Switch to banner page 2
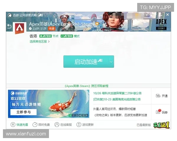 (73, 115)
